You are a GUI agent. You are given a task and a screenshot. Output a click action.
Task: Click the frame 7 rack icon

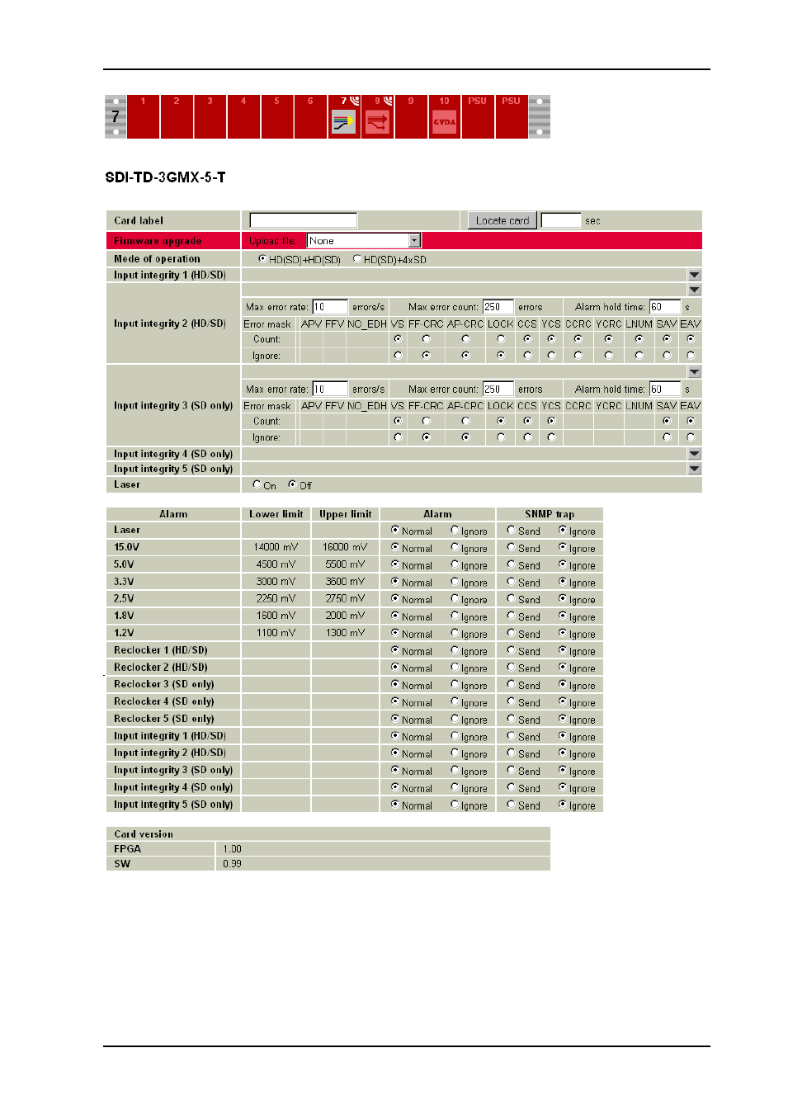[116, 116]
